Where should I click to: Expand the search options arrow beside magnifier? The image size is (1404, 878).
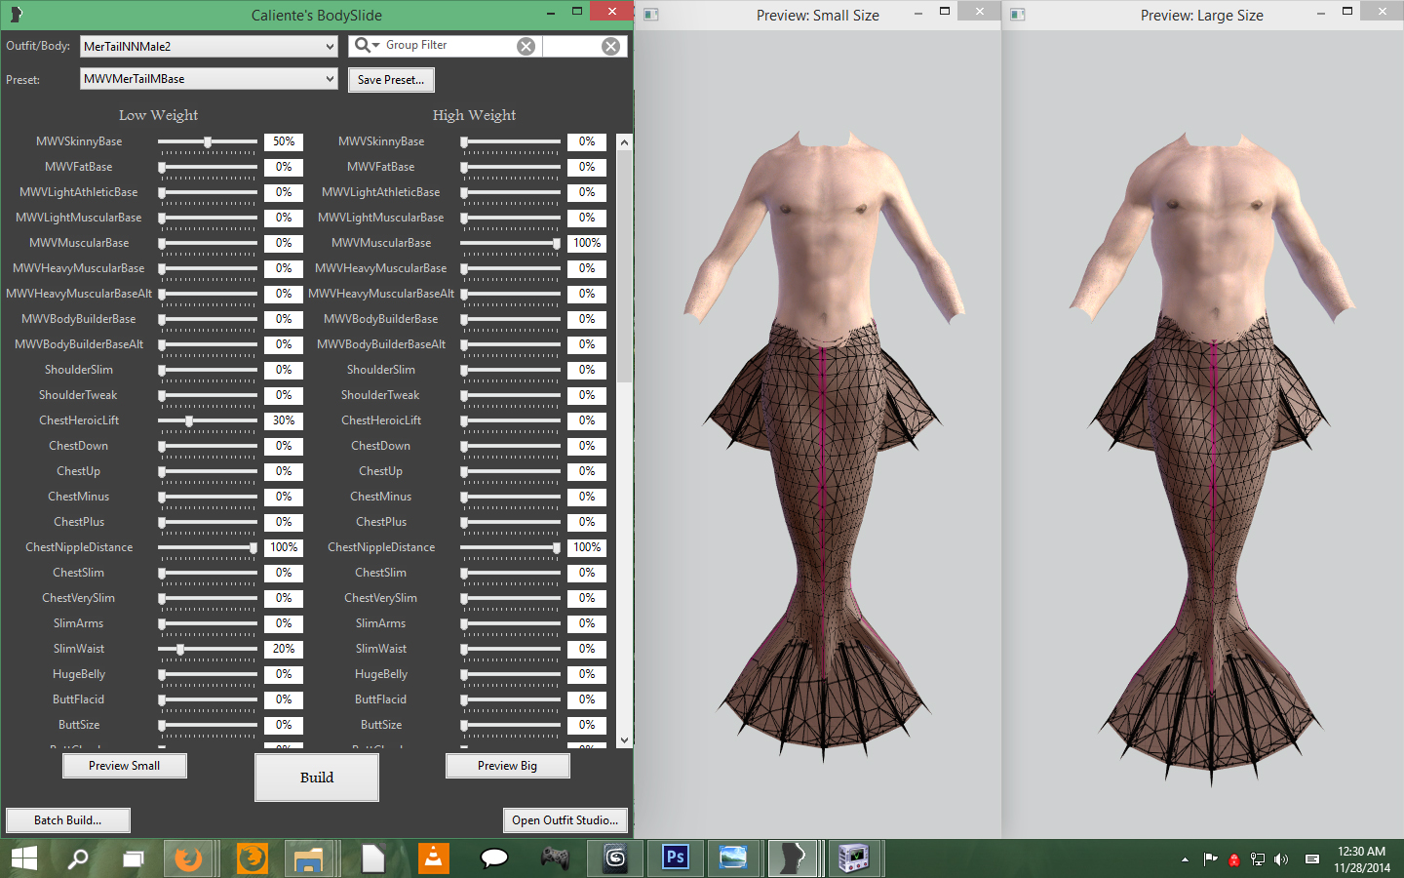click(x=376, y=46)
